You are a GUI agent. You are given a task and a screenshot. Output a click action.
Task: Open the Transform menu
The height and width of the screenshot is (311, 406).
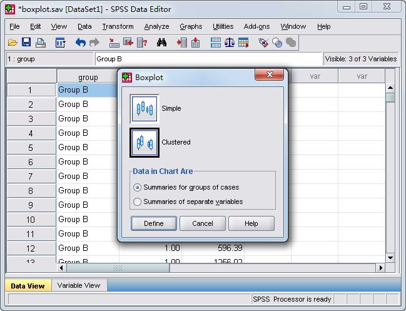tap(118, 26)
